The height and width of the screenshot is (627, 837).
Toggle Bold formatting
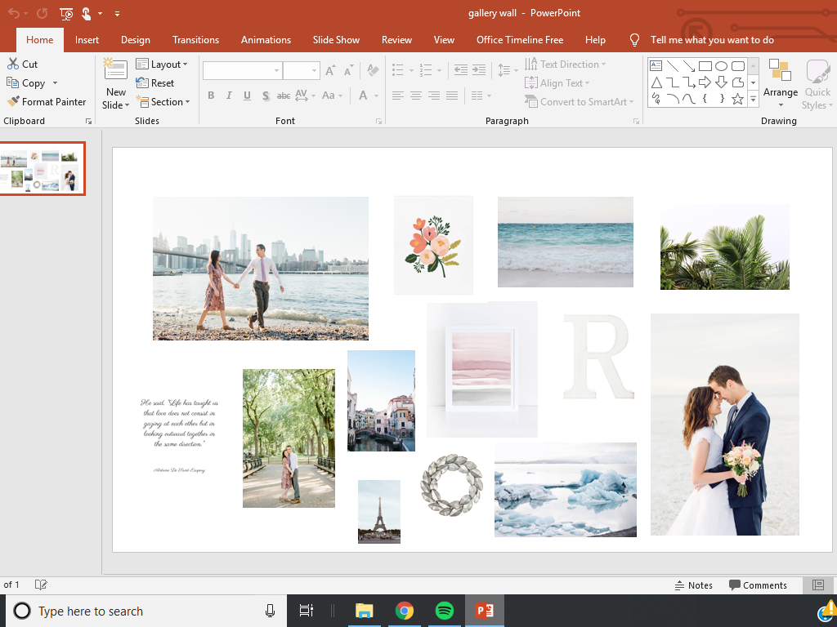pos(211,96)
